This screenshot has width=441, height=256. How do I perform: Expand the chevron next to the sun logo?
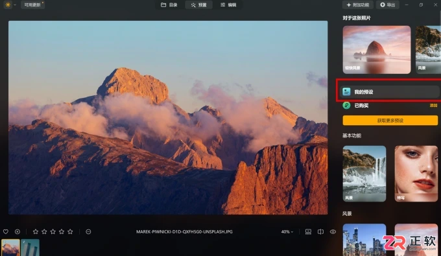(x=15, y=5)
